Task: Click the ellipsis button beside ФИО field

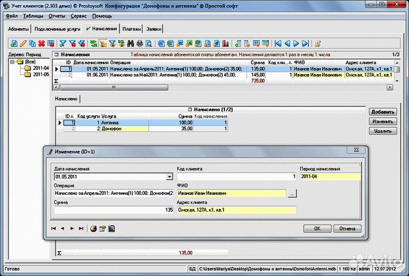Action: tap(292, 194)
